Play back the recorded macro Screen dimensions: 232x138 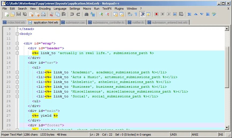[x=169, y=14]
